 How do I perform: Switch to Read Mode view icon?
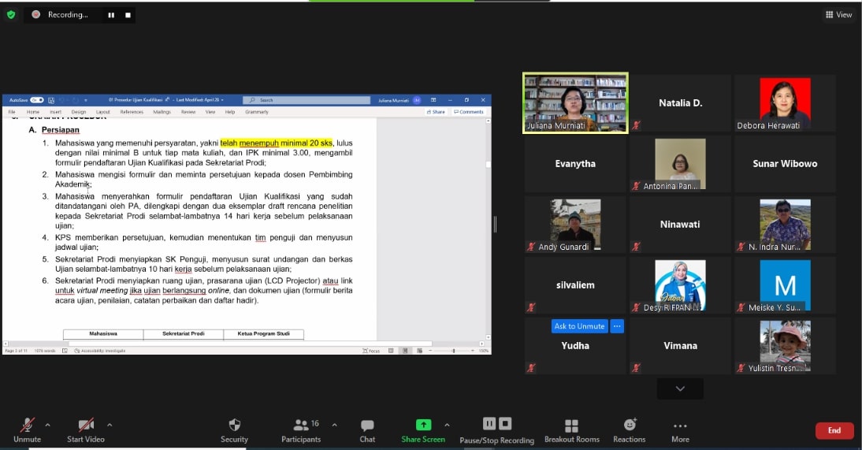coord(391,351)
